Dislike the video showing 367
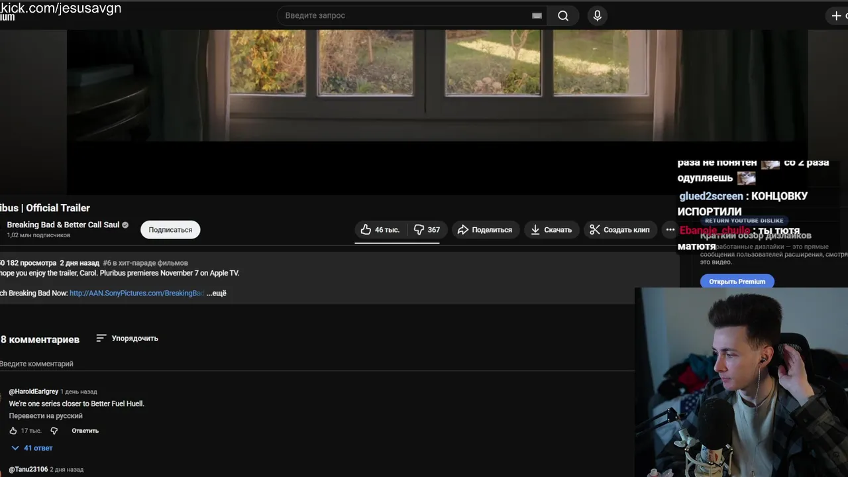 [427, 230]
